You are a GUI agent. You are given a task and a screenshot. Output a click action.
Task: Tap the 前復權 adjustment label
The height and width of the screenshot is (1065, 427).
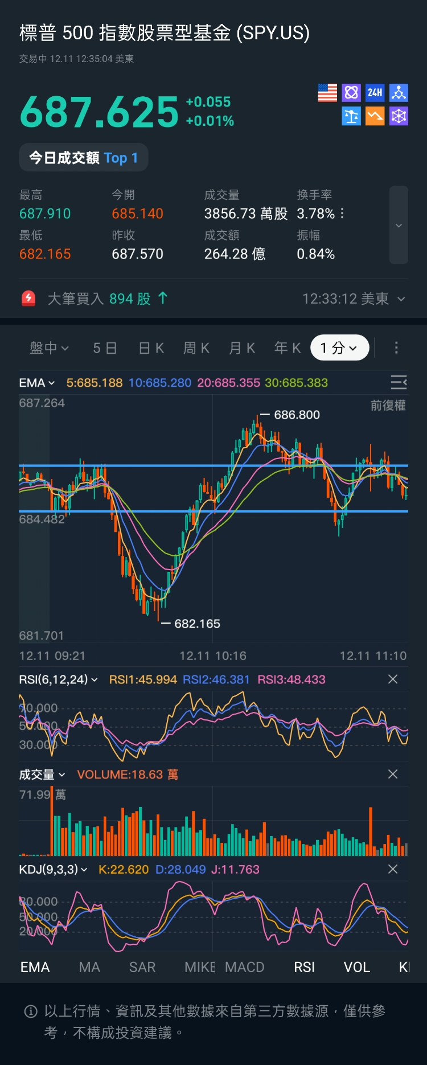point(388,405)
